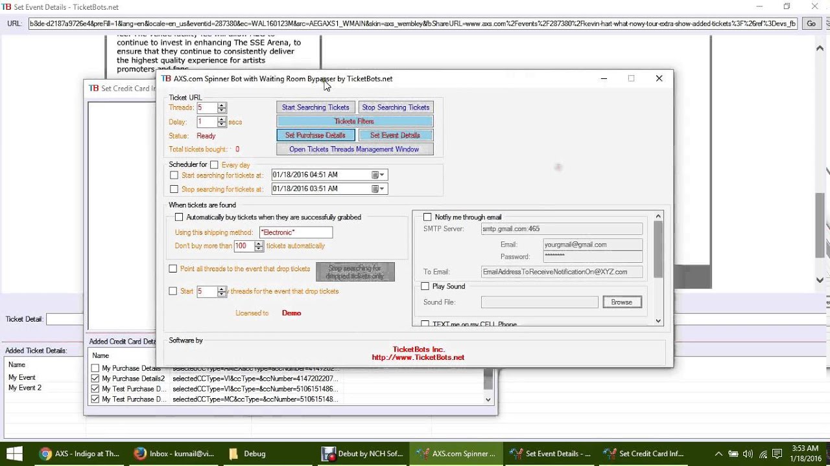This screenshot has height=466, width=830.
Task: Switch to Set Event Details taskbar item
Action: 551,454
